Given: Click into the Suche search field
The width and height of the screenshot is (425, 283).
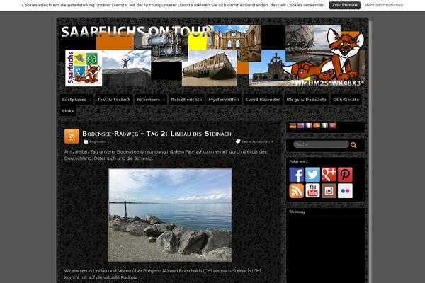Looking at the screenshot, I should click(x=319, y=144).
